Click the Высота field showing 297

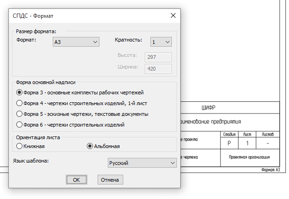coord(158,57)
